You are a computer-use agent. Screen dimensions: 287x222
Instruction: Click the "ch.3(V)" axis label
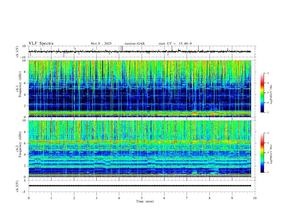click(x=17, y=186)
